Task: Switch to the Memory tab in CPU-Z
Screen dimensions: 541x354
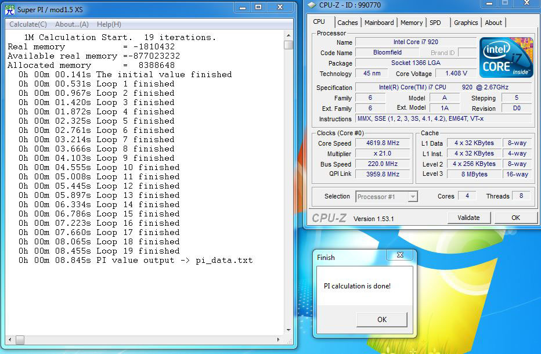Action: tap(412, 23)
